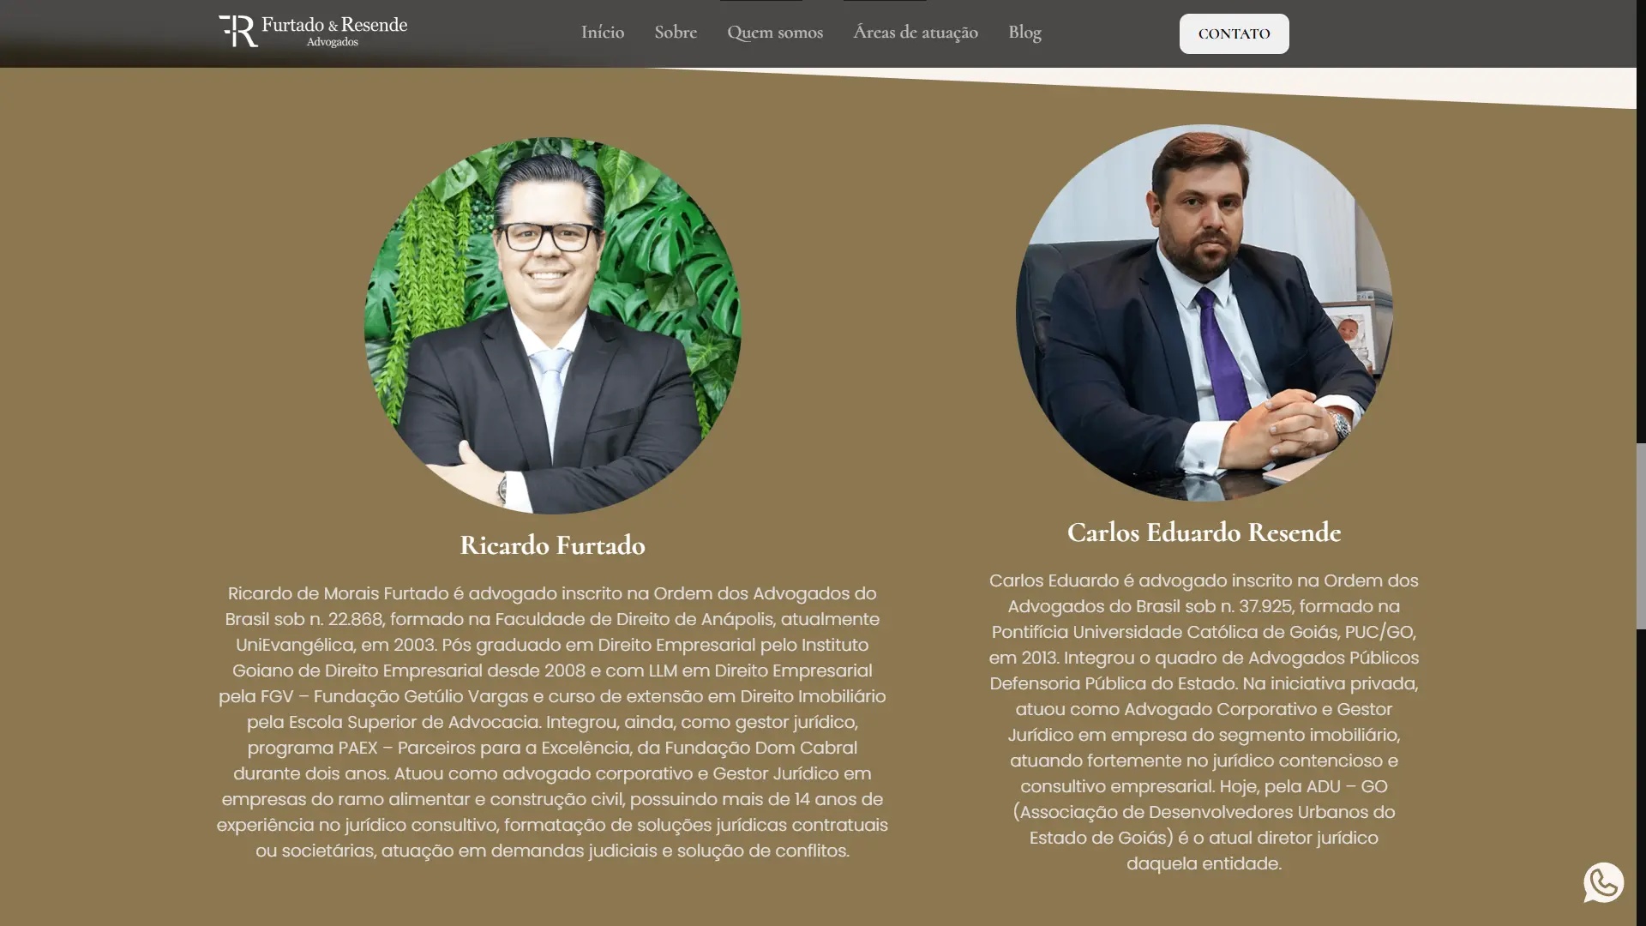
Task: Visit the Blog page
Action: point(1024,33)
